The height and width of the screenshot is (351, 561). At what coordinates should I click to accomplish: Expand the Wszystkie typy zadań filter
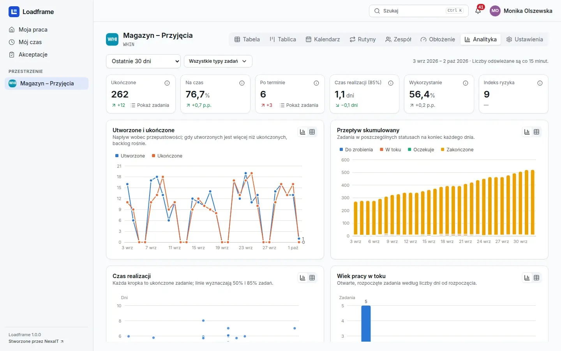218,61
